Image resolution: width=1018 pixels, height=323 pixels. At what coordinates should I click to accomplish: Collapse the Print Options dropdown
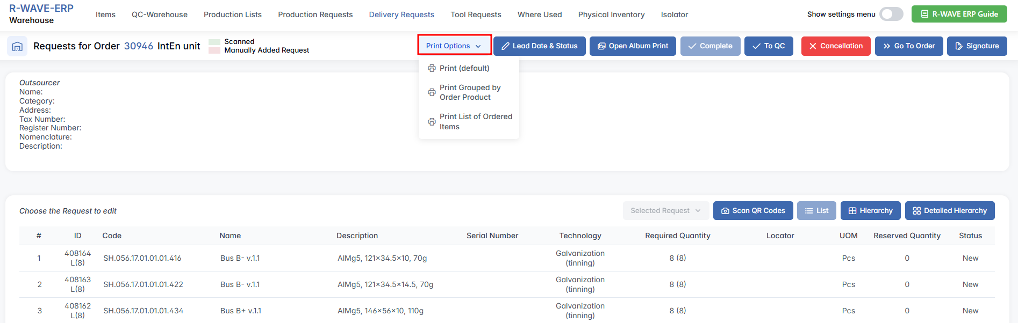coord(454,46)
